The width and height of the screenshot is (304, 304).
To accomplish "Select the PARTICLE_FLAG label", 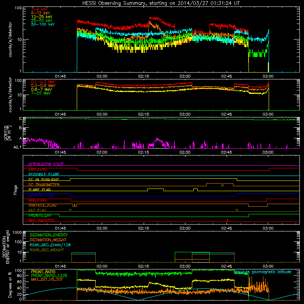I will (x=43, y=205).
